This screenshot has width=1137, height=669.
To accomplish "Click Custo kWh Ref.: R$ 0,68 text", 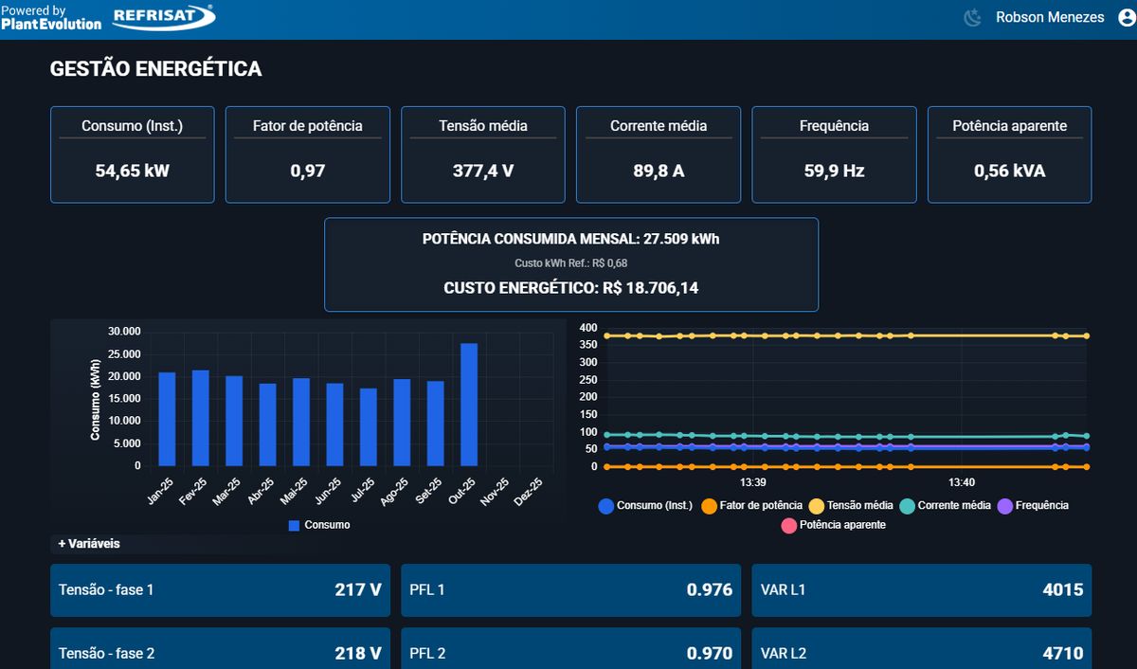I will (571, 263).
